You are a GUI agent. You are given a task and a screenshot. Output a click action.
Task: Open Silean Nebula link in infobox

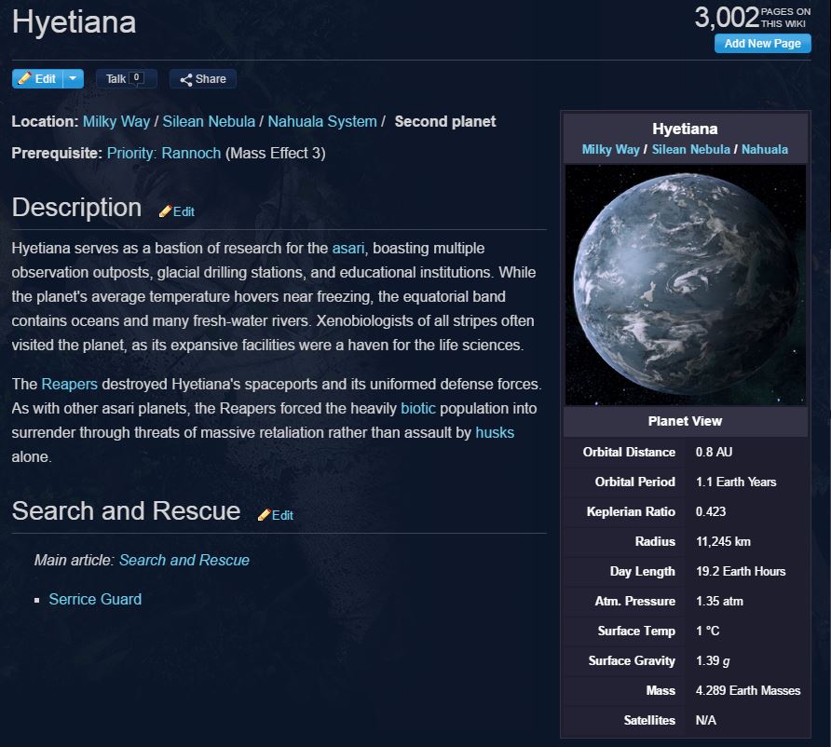click(x=690, y=149)
